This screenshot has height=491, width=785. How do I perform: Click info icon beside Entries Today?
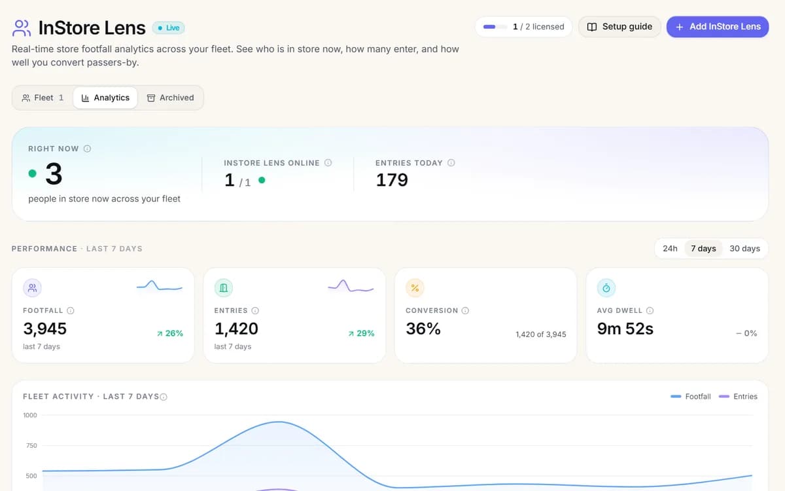[451, 162]
